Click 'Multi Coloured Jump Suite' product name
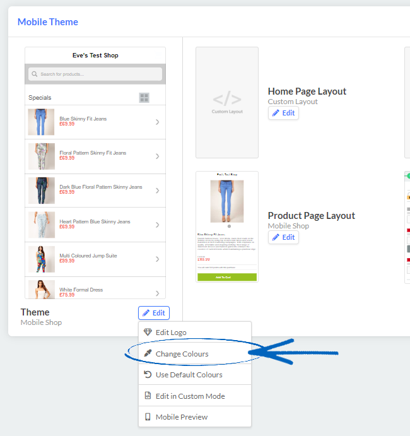This screenshot has width=410, height=436. [x=88, y=256]
